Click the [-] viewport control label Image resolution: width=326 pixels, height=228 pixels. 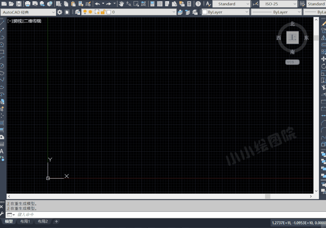(10, 21)
